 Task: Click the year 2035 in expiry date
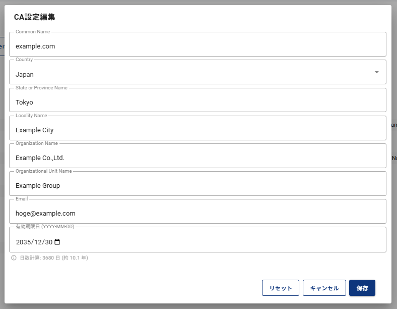pos(24,242)
